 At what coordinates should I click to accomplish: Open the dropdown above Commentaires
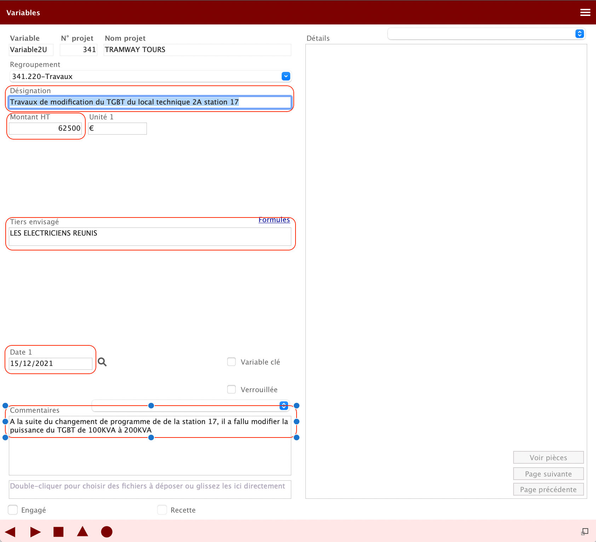coord(191,406)
